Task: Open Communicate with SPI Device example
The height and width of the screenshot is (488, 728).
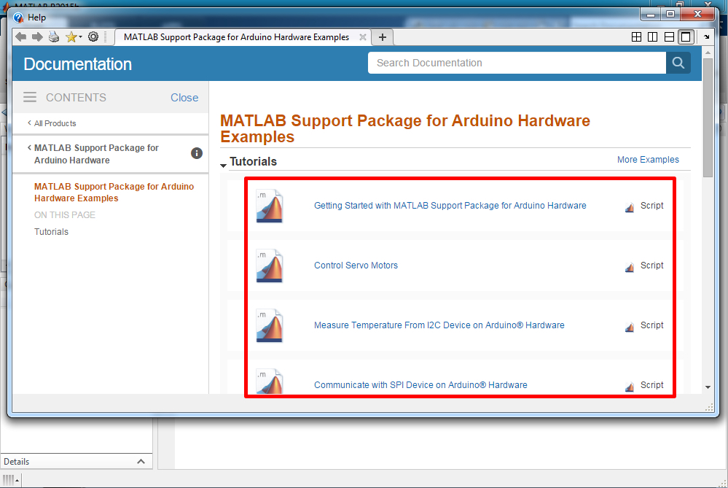Action: [420, 385]
